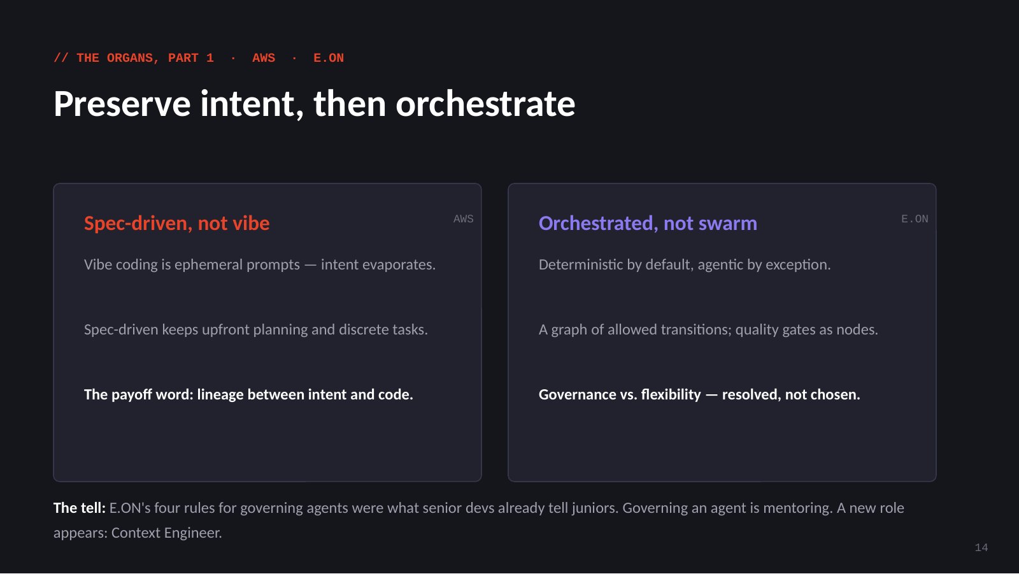Screen dimensions: 1019x574
Task: Click the bold 'The payoff word: lineage' line
Action: [x=248, y=394]
